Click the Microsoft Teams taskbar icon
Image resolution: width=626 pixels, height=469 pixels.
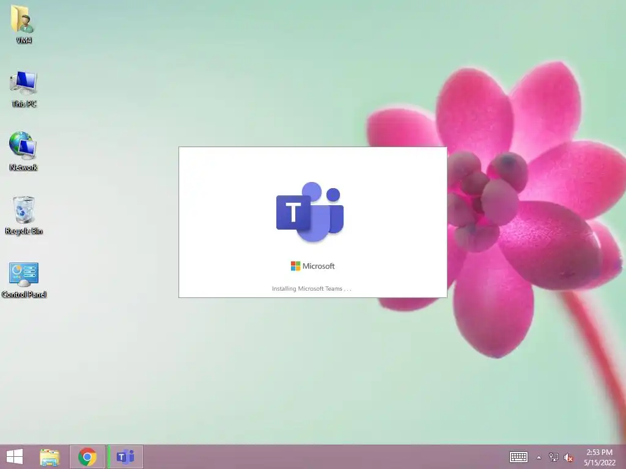pos(125,457)
